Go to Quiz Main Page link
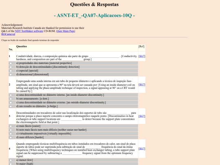 coord(66,31)
